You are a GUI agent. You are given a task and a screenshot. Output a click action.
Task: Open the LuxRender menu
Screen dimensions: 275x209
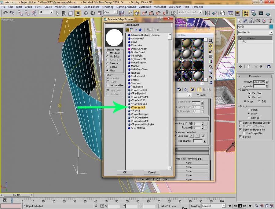click(x=175, y=7)
